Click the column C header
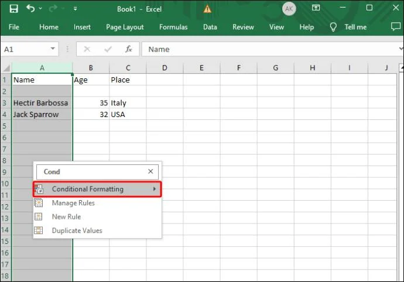The width and height of the screenshot is (404, 282). point(128,68)
